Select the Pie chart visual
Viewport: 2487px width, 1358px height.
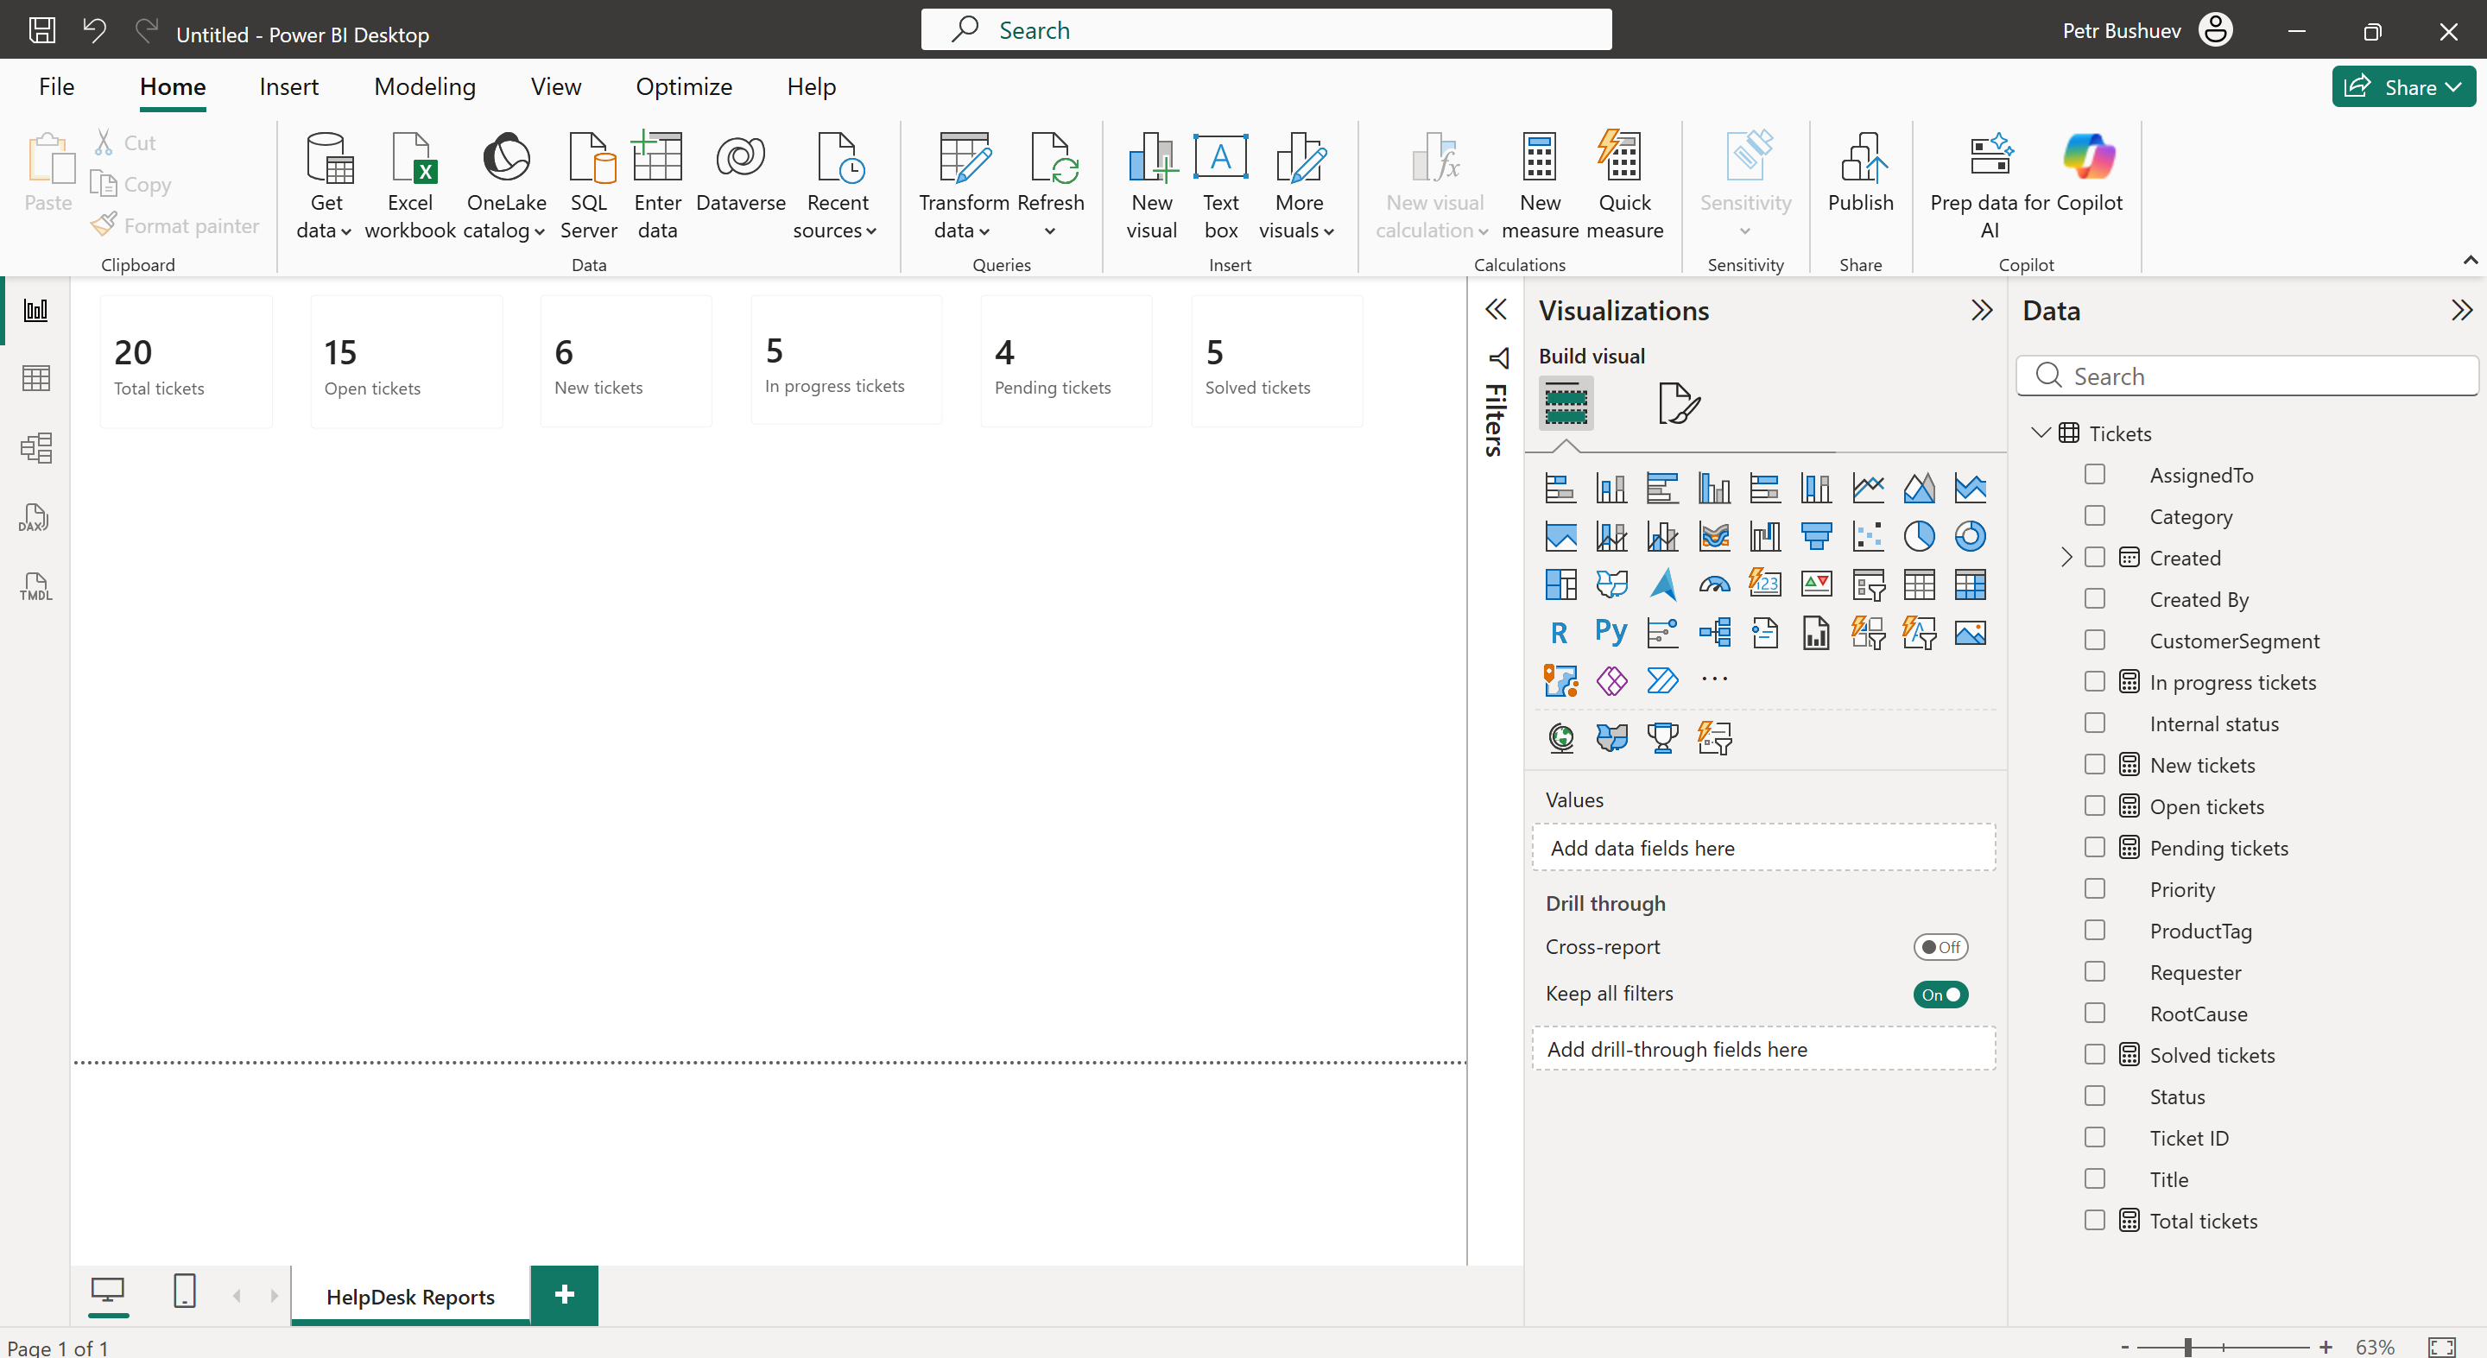(x=1920, y=535)
